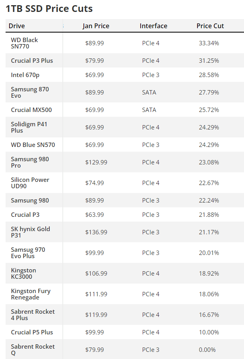Click the Interface column header
This screenshot has width=244, height=359.
(x=153, y=26)
